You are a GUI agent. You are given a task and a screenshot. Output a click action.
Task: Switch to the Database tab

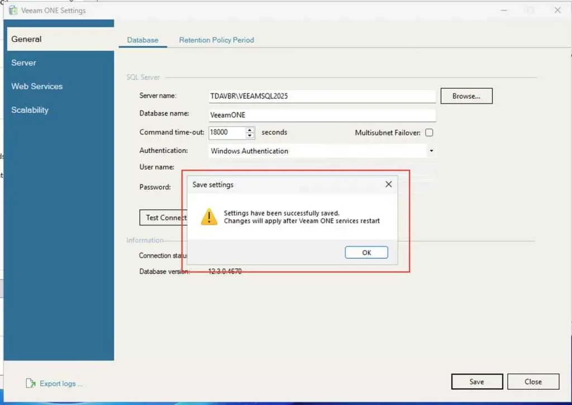[142, 40]
